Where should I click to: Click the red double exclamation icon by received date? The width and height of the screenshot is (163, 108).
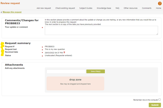(x=64, y=52)
